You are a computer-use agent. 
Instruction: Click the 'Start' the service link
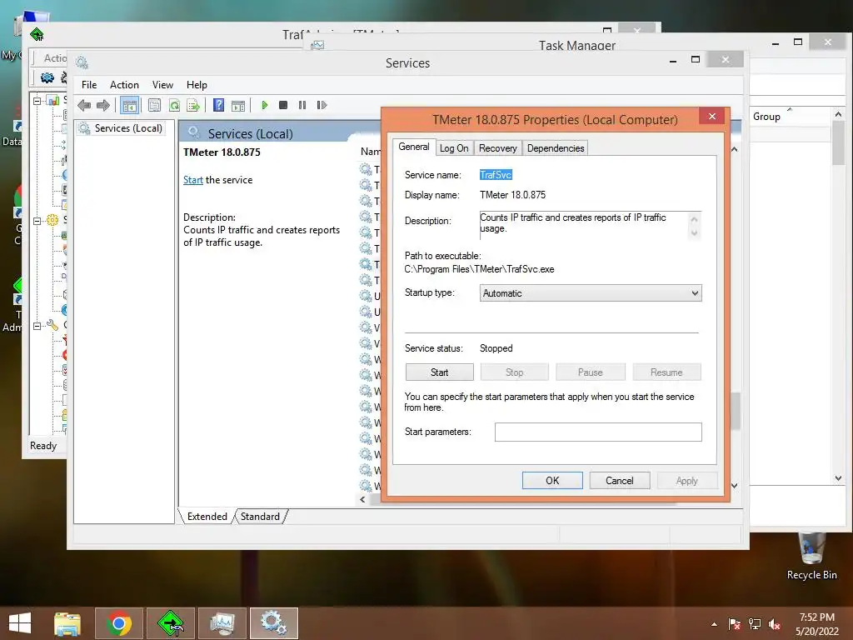193,180
